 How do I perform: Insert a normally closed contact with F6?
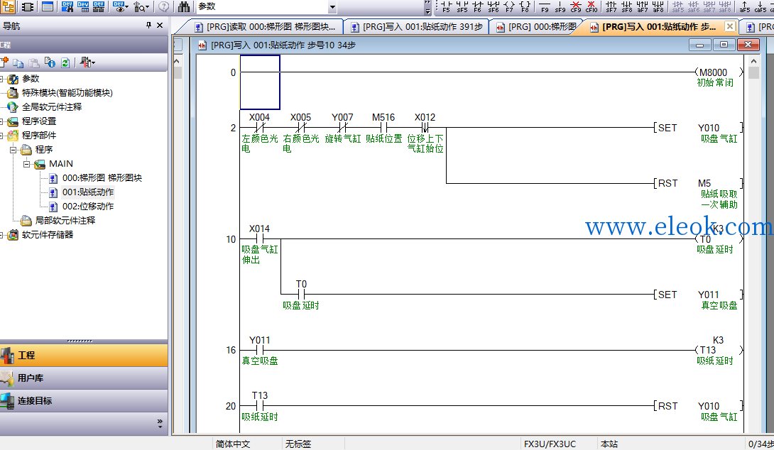[477, 6]
